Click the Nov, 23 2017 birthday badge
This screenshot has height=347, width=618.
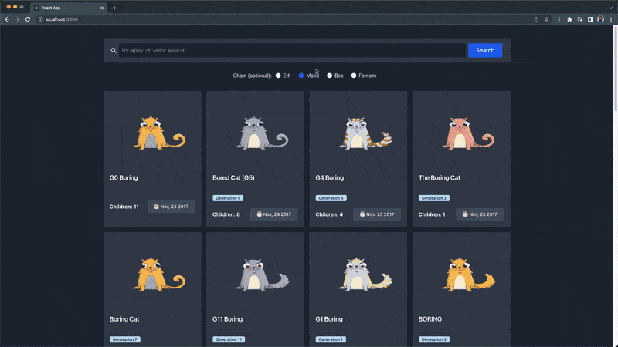(171, 207)
